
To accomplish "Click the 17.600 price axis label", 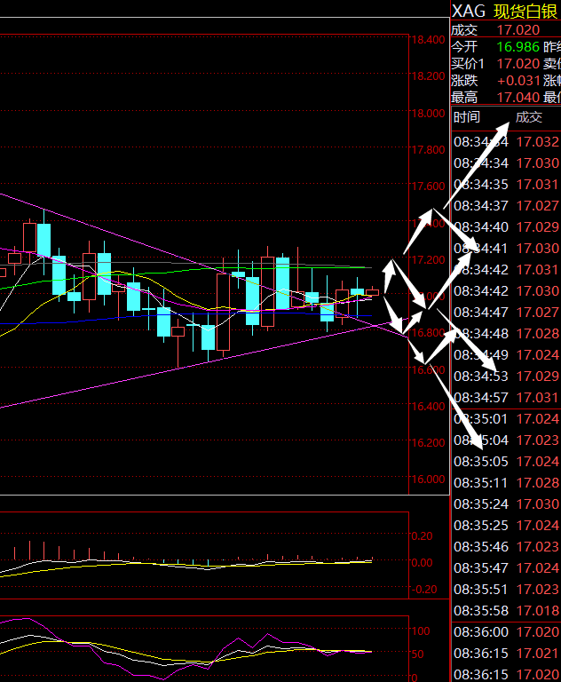I will [429, 186].
